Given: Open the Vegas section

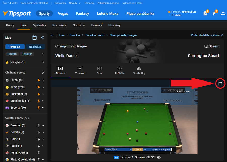Looking at the screenshot, I should click(x=63, y=13).
